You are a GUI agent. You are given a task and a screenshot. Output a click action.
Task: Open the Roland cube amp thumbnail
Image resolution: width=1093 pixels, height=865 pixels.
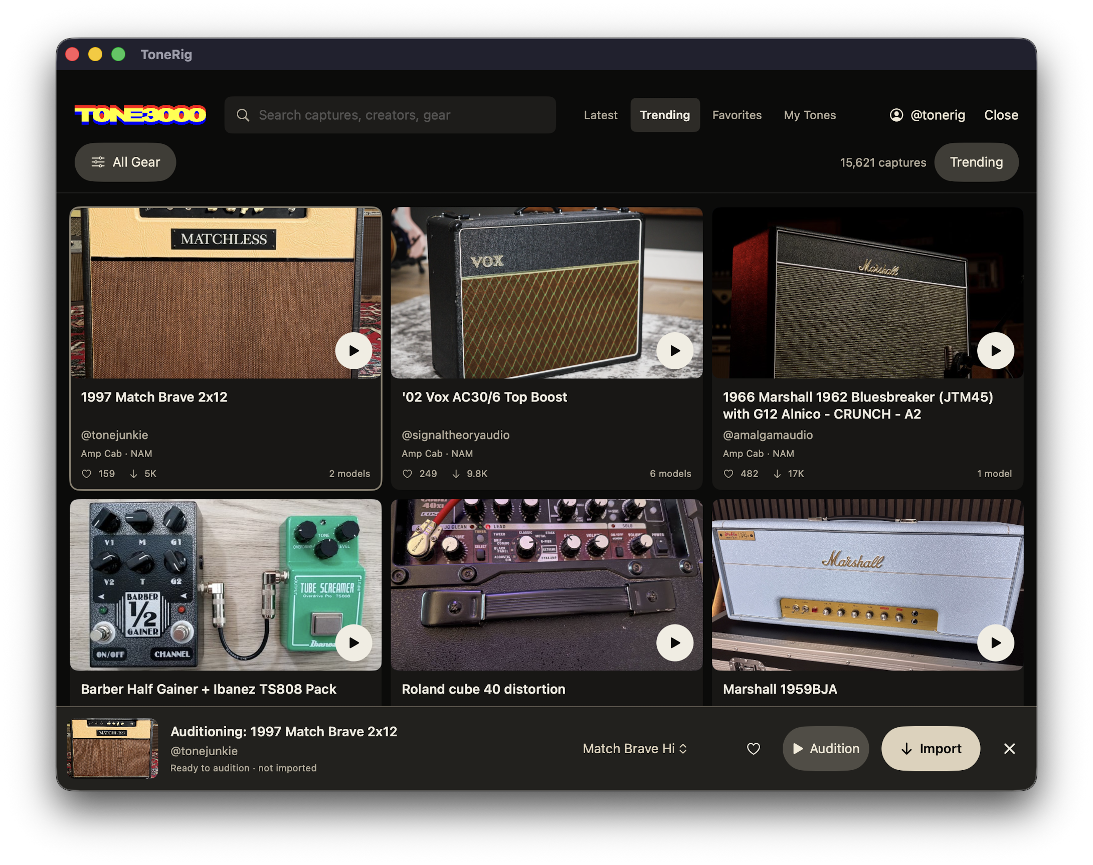546,585
